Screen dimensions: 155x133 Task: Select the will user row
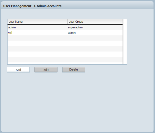point(65,33)
